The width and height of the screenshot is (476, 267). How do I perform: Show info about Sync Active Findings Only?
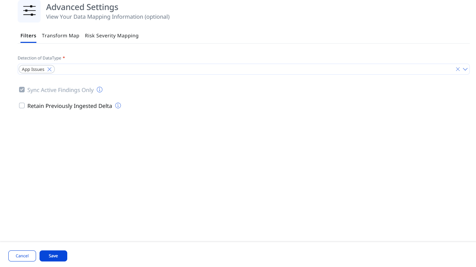tap(99, 90)
